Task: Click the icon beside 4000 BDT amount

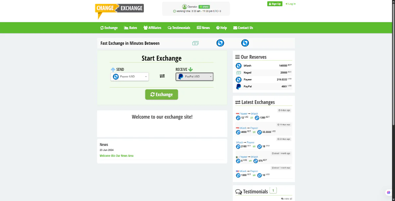Action: coord(238,132)
